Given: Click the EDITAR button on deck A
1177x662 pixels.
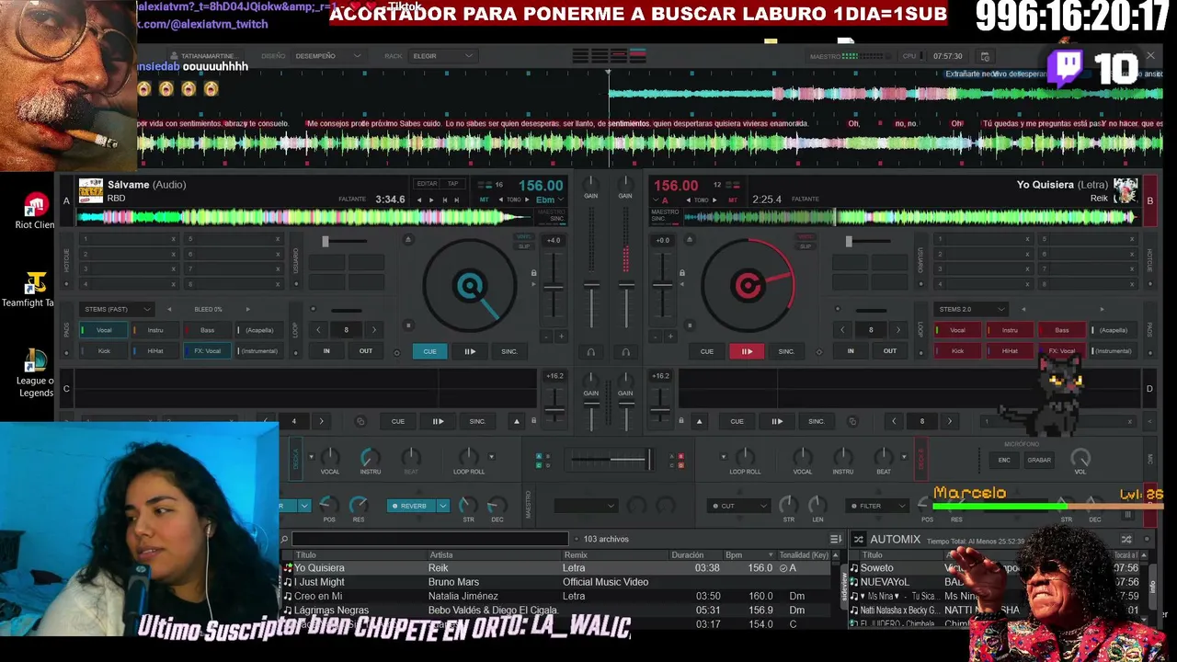Looking at the screenshot, I should point(428,184).
